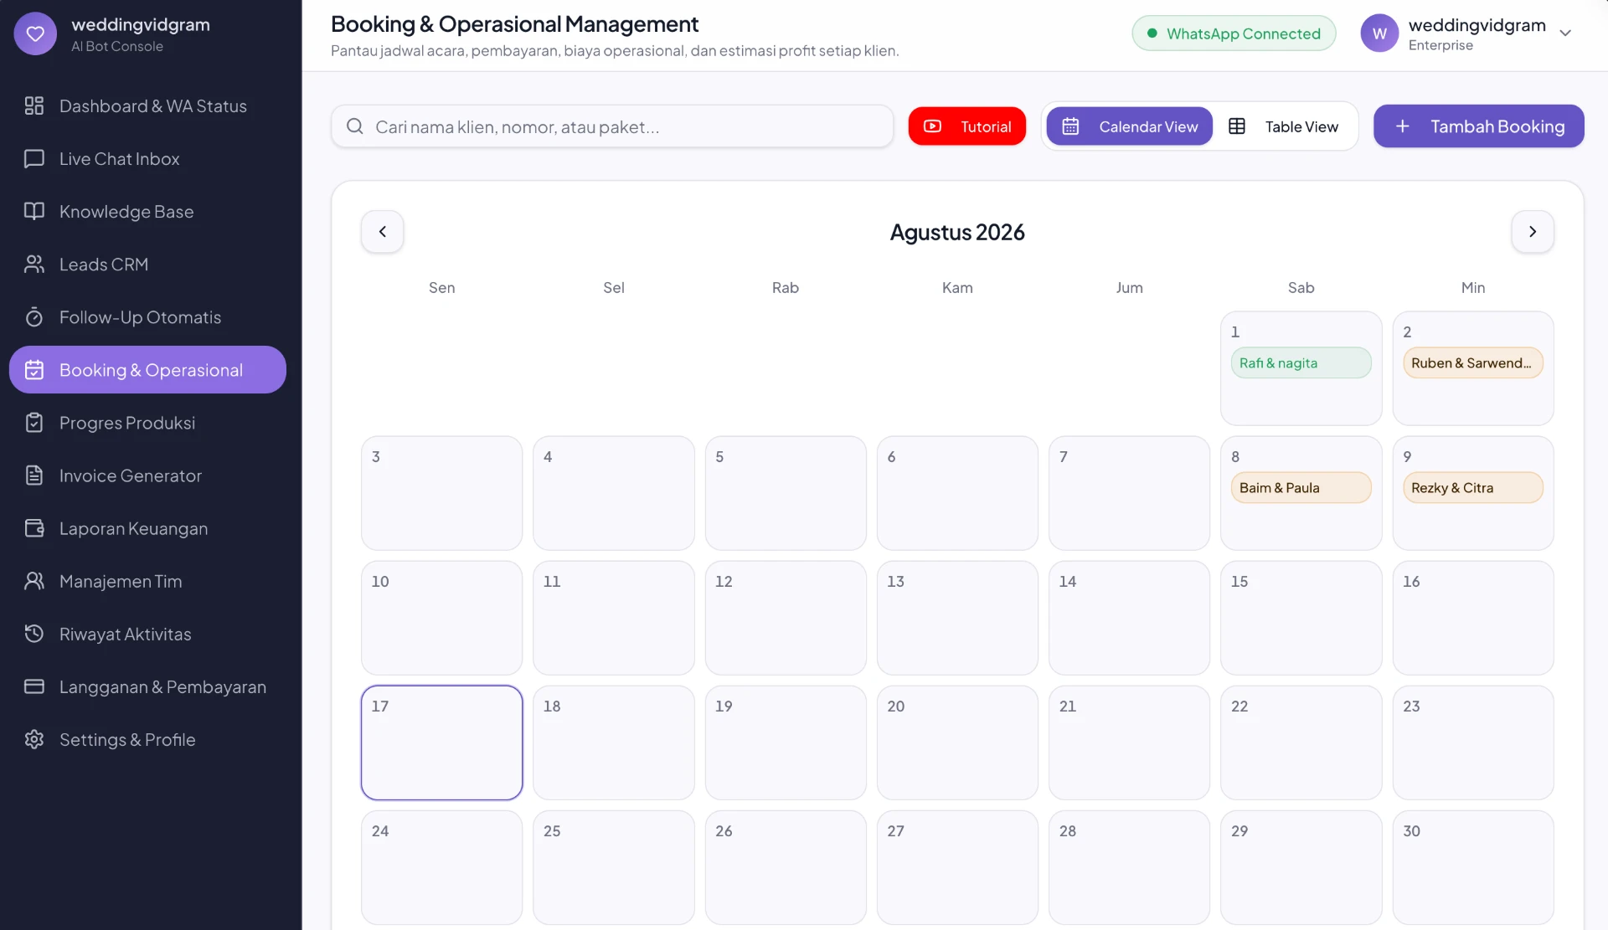Screen dimensions: 1608x930
Task: Click the Agustus 2026 month title
Action: tap(957, 232)
